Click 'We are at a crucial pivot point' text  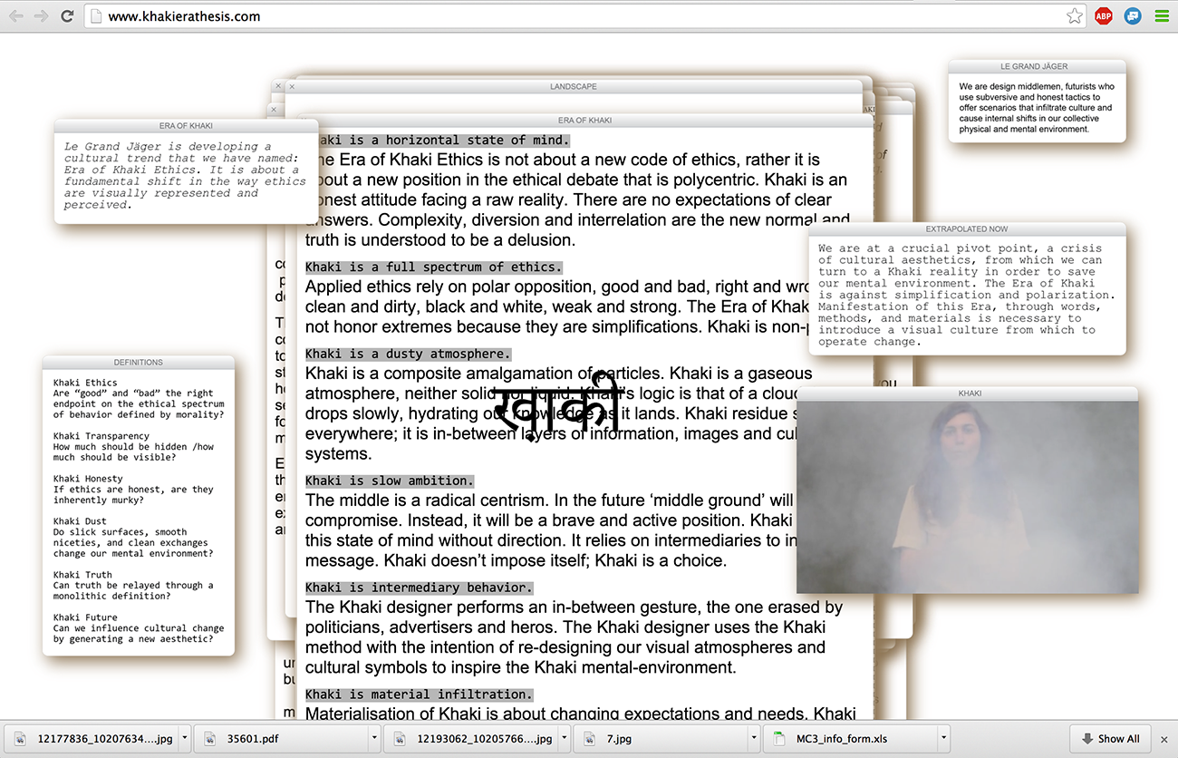(x=967, y=295)
